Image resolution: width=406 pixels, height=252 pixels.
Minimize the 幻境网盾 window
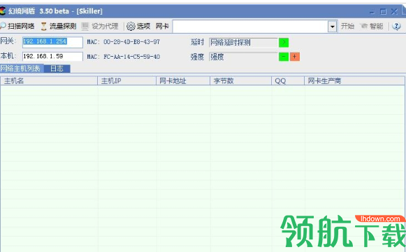[372, 12]
